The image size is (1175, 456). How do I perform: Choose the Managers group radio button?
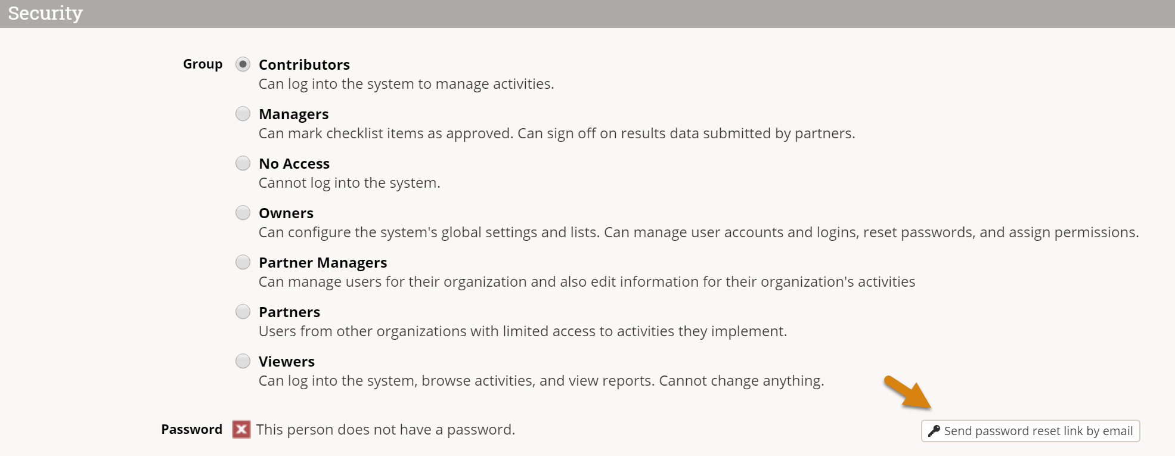(243, 114)
